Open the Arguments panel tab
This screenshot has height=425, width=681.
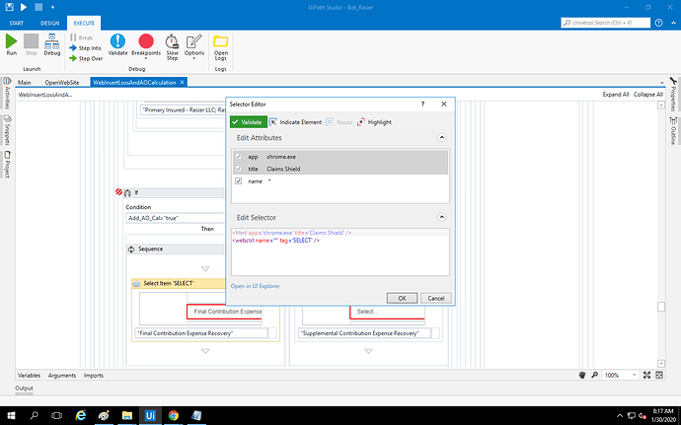[x=61, y=375]
